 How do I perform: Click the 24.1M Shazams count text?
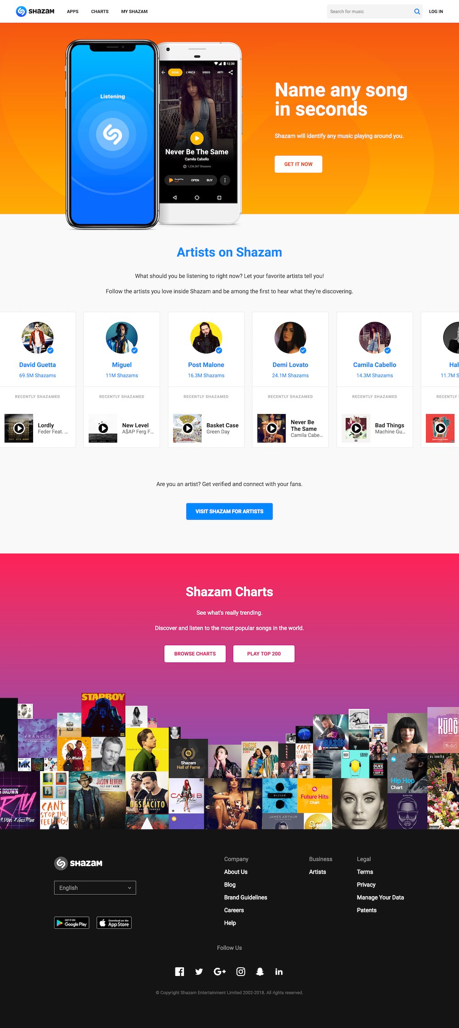point(290,375)
